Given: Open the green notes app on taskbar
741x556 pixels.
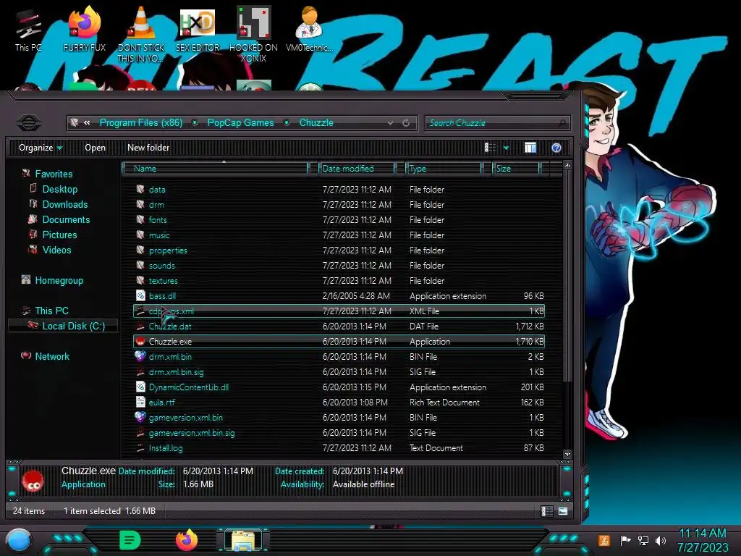Looking at the screenshot, I should click(x=130, y=540).
